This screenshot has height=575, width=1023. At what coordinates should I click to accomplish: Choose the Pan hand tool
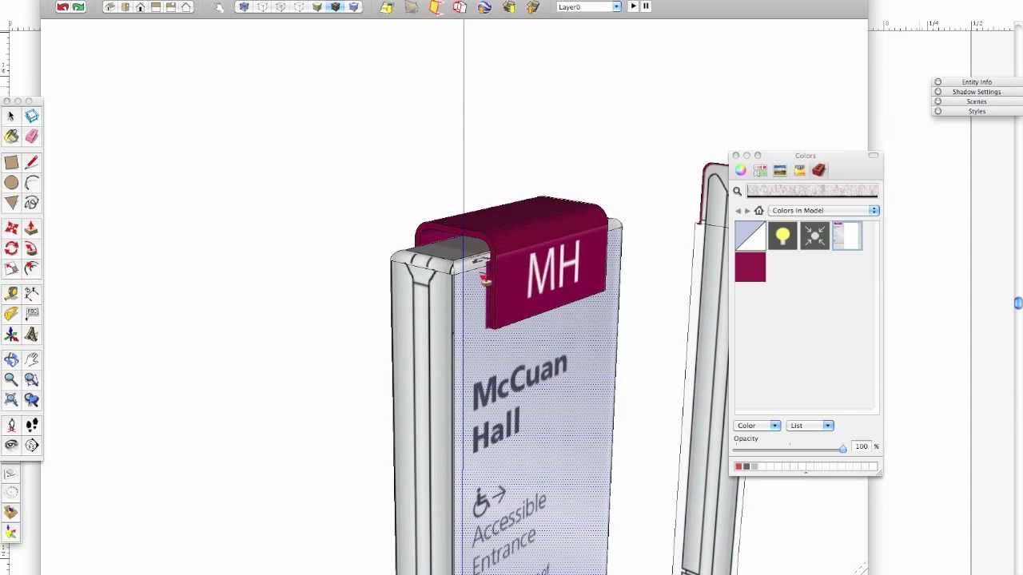(31, 360)
